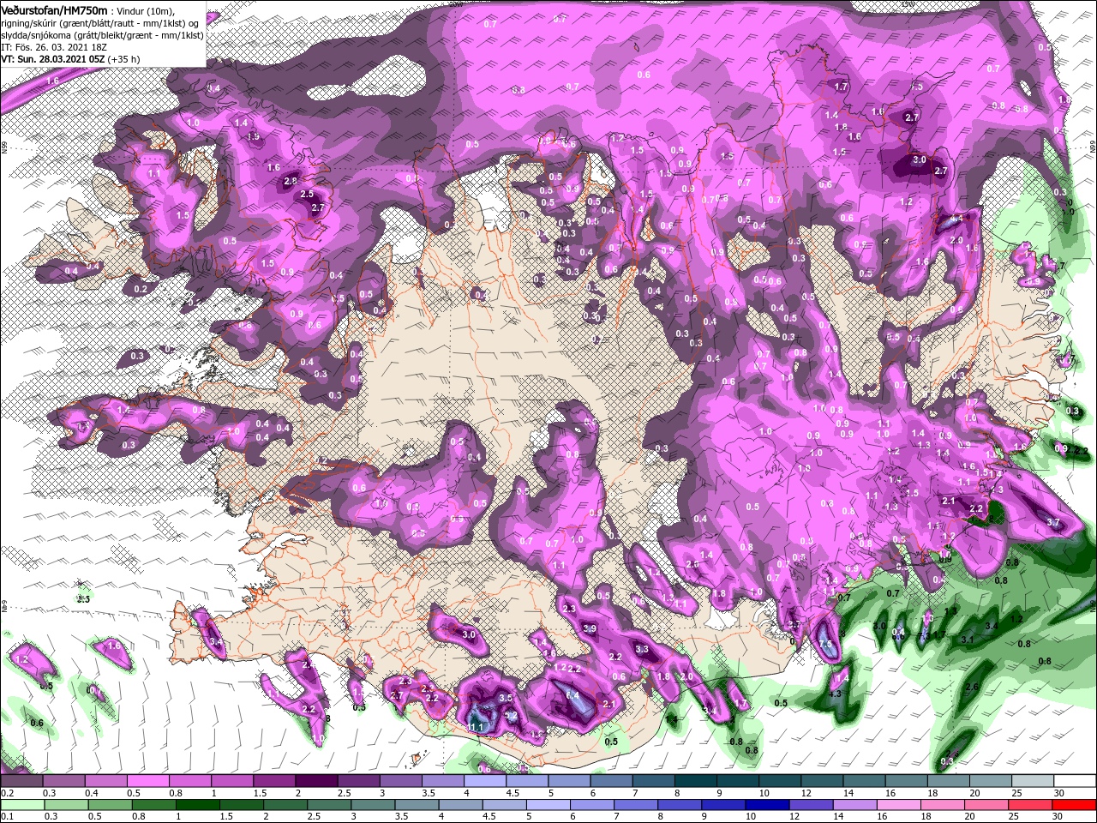Click the dark green swatch between 1 and 1.5
This screenshot has width=1097, height=823.
tap(197, 804)
